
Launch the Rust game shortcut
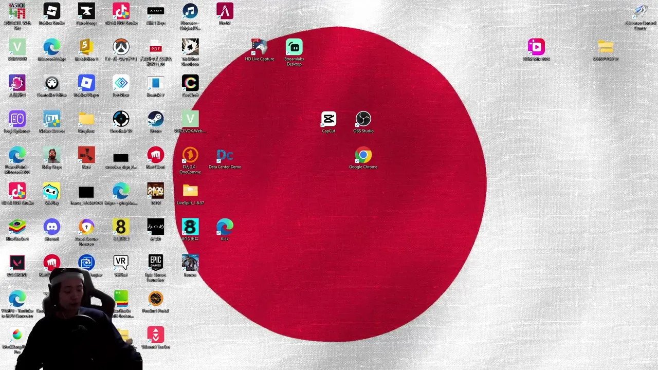point(86,155)
